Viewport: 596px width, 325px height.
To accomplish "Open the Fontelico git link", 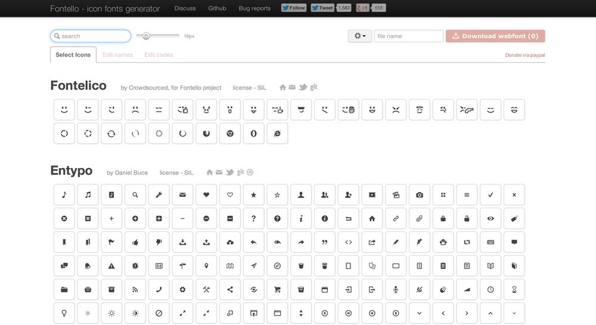I will click(x=313, y=87).
